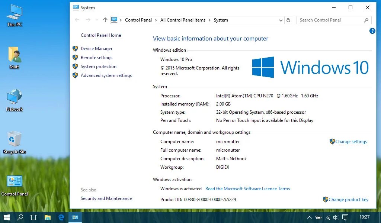Screen dimensions: 381x223
Task: Go up one level arrow
Action: 105,20
